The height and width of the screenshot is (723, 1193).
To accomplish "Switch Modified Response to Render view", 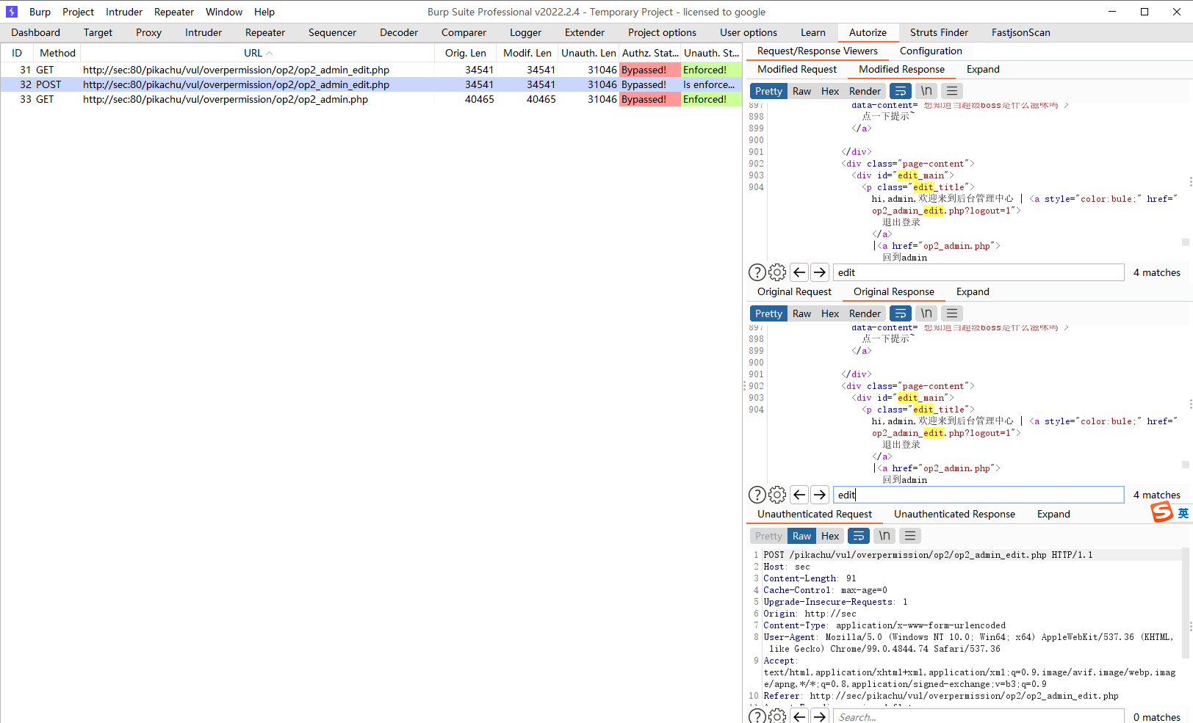I will 865,91.
